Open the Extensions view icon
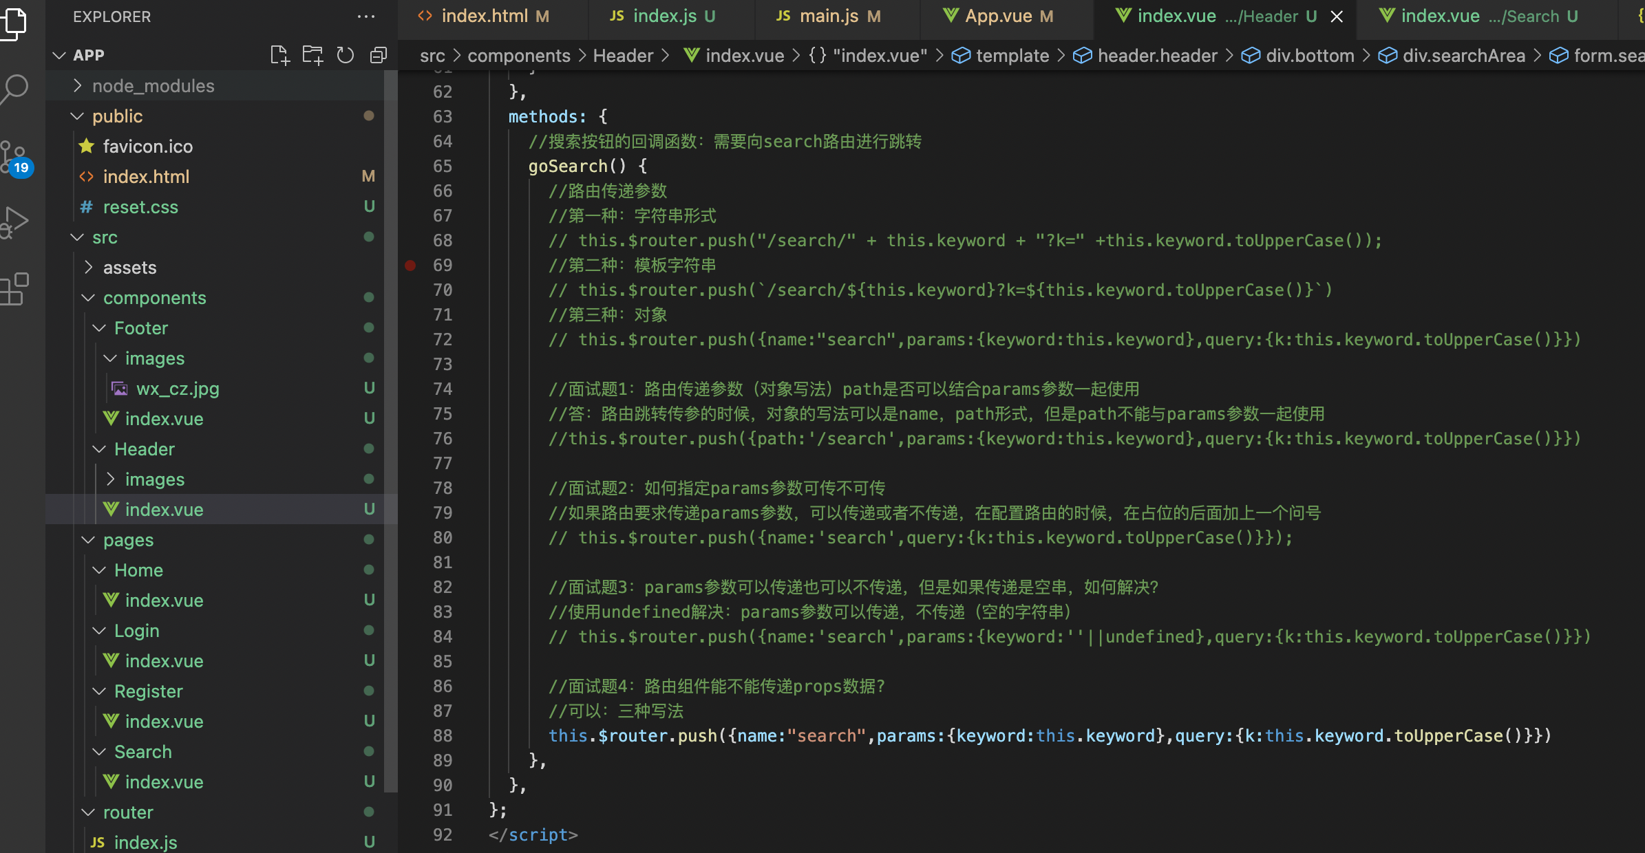 (15, 288)
